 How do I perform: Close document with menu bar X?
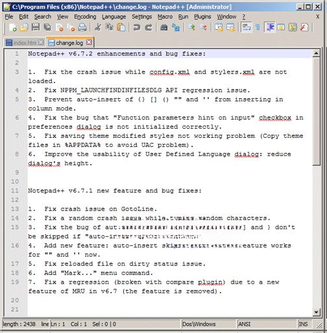[x=318, y=17]
